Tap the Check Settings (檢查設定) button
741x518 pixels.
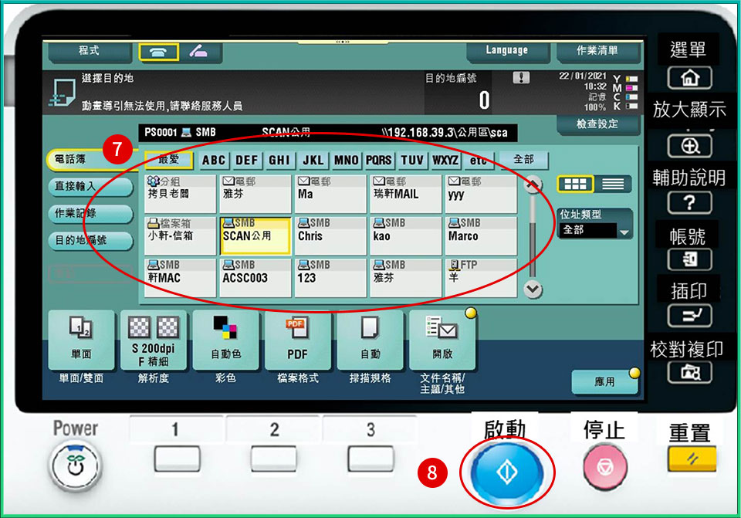[x=597, y=124]
